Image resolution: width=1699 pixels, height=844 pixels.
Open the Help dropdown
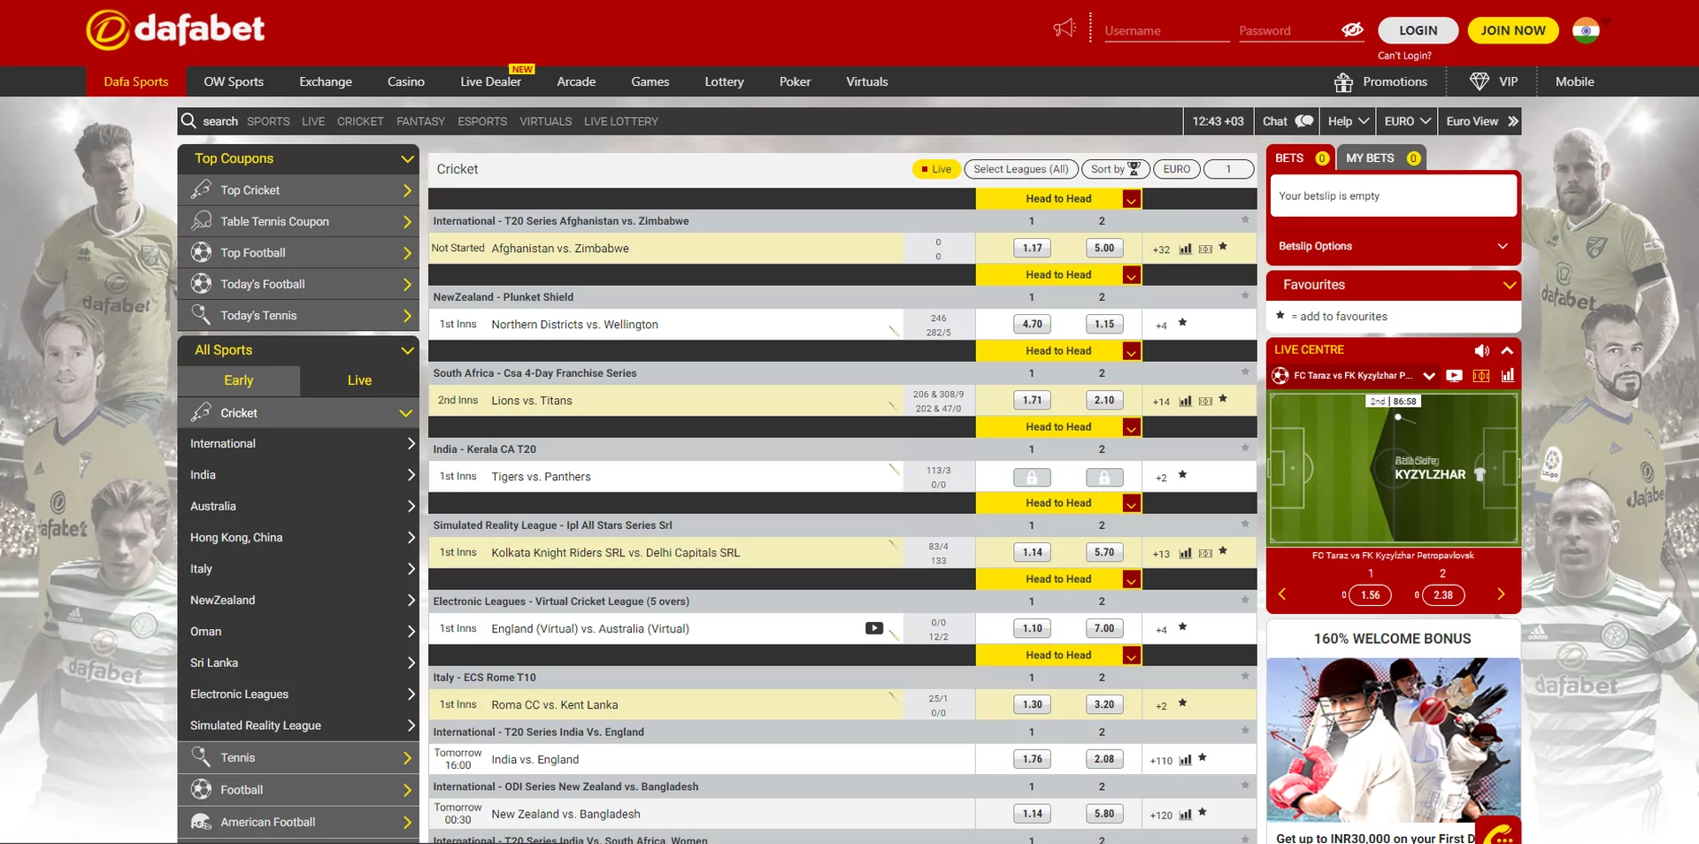point(1349,121)
